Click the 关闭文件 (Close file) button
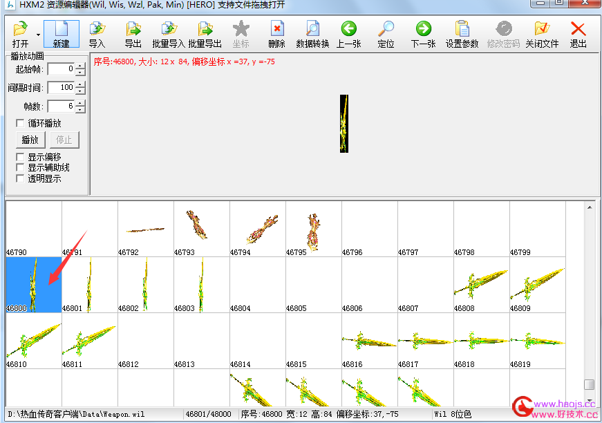Image resolution: width=602 pixels, height=423 pixels. [542, 34]
